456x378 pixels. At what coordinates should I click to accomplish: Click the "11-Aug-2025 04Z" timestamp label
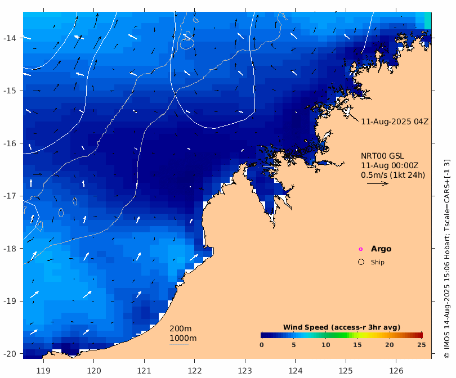coord(395,121)
